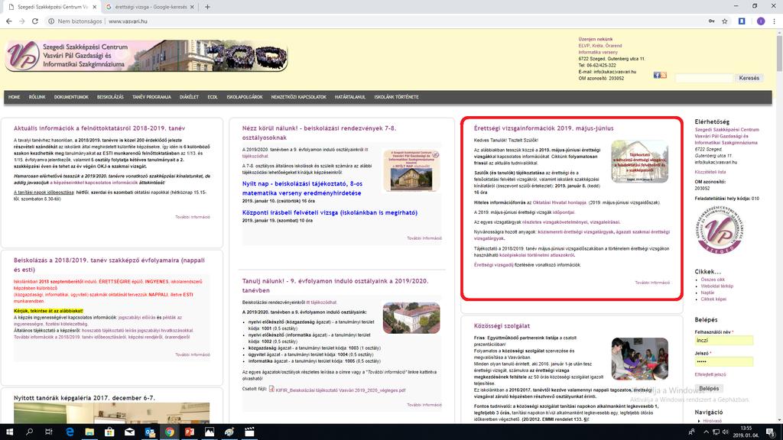
Task: Focus the Jelszó password field
Action: tap(723, 361)
